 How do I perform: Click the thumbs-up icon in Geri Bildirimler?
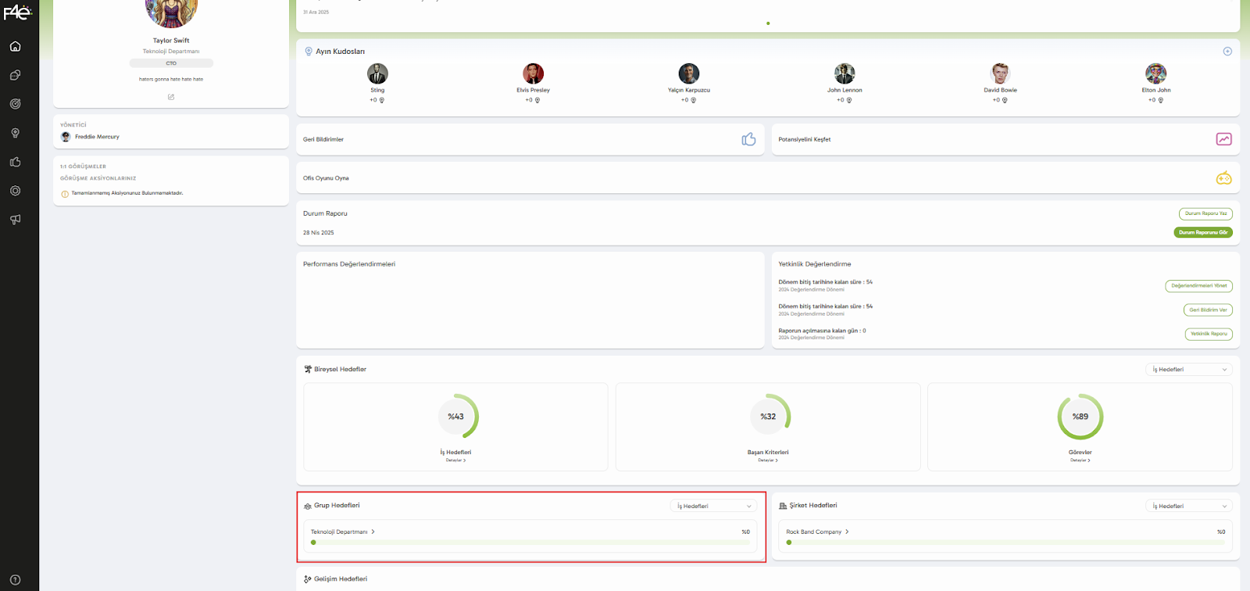point(748,139)
